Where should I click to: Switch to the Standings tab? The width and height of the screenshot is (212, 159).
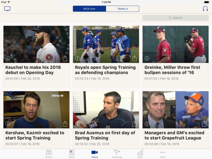click(117, 154)
